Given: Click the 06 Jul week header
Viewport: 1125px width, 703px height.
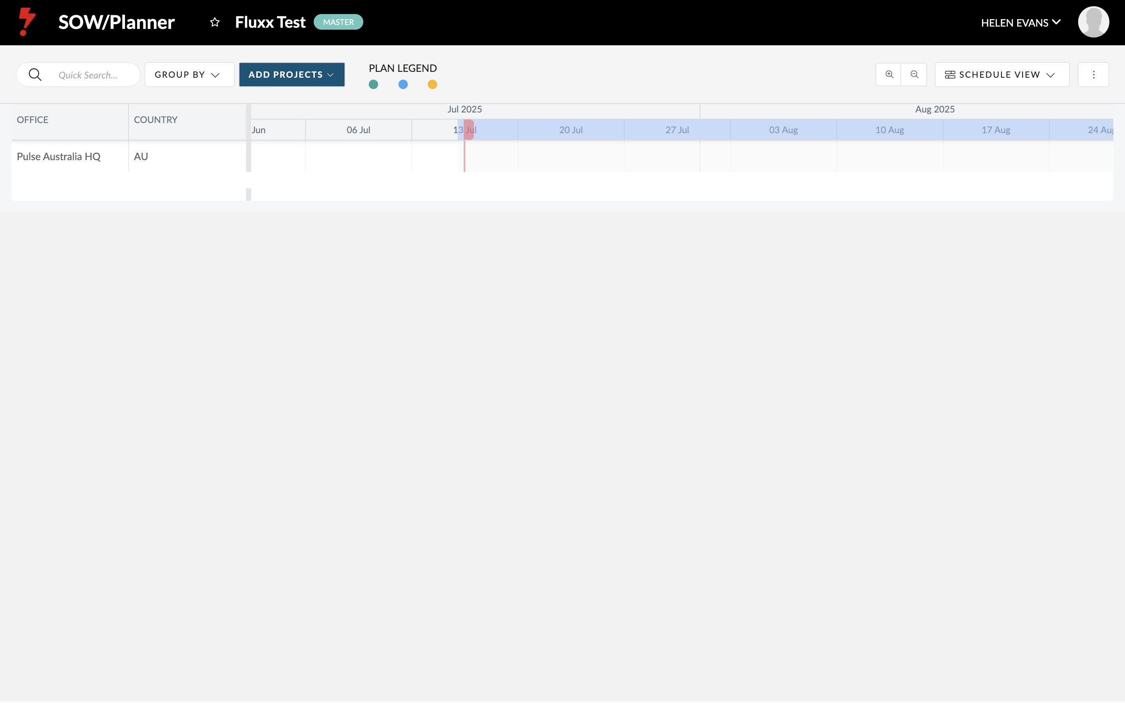Looking at the screenshot, I should (x=359, y=130).
